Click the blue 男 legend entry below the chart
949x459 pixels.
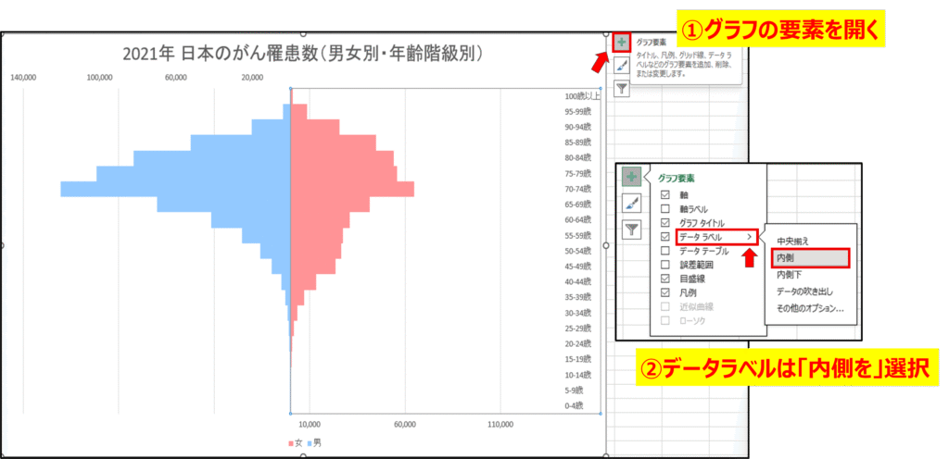pos(311,442)
